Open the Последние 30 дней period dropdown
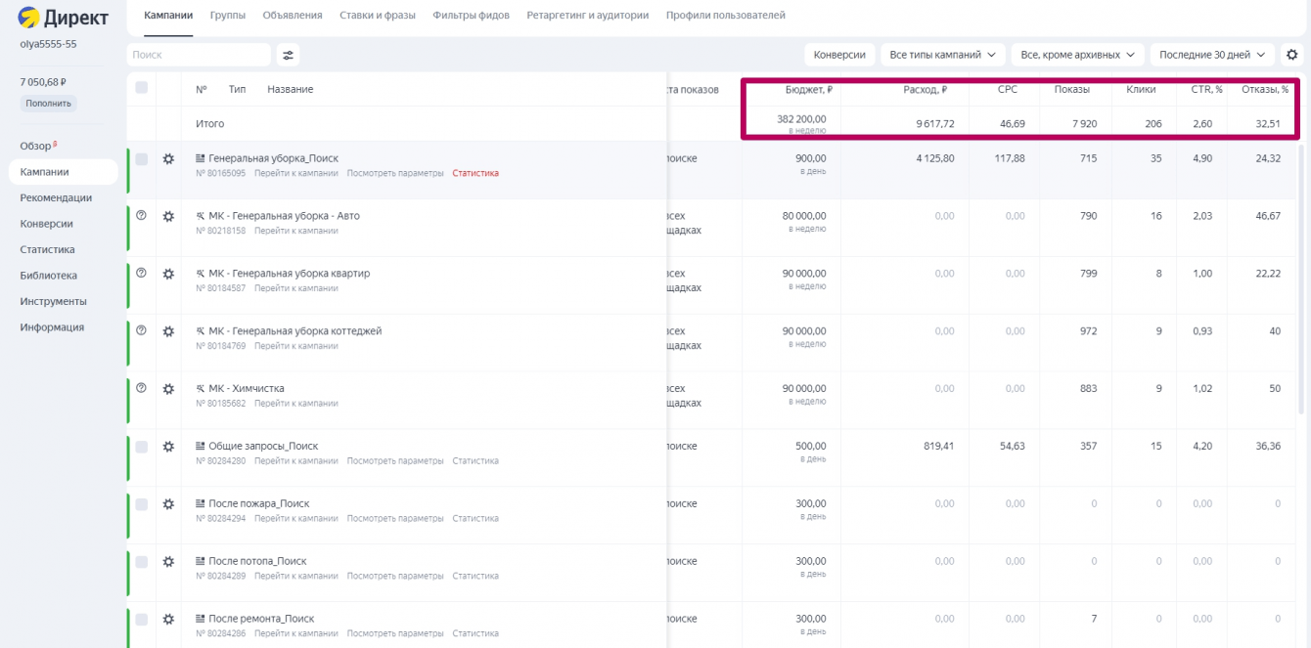The width and height of the screenshot is (1311, 648). click(x=1212, y=55)
